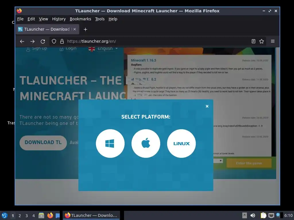The image size is (294, 220).
Task: Maximize the Firefox window
Action: tap(270, 11)
